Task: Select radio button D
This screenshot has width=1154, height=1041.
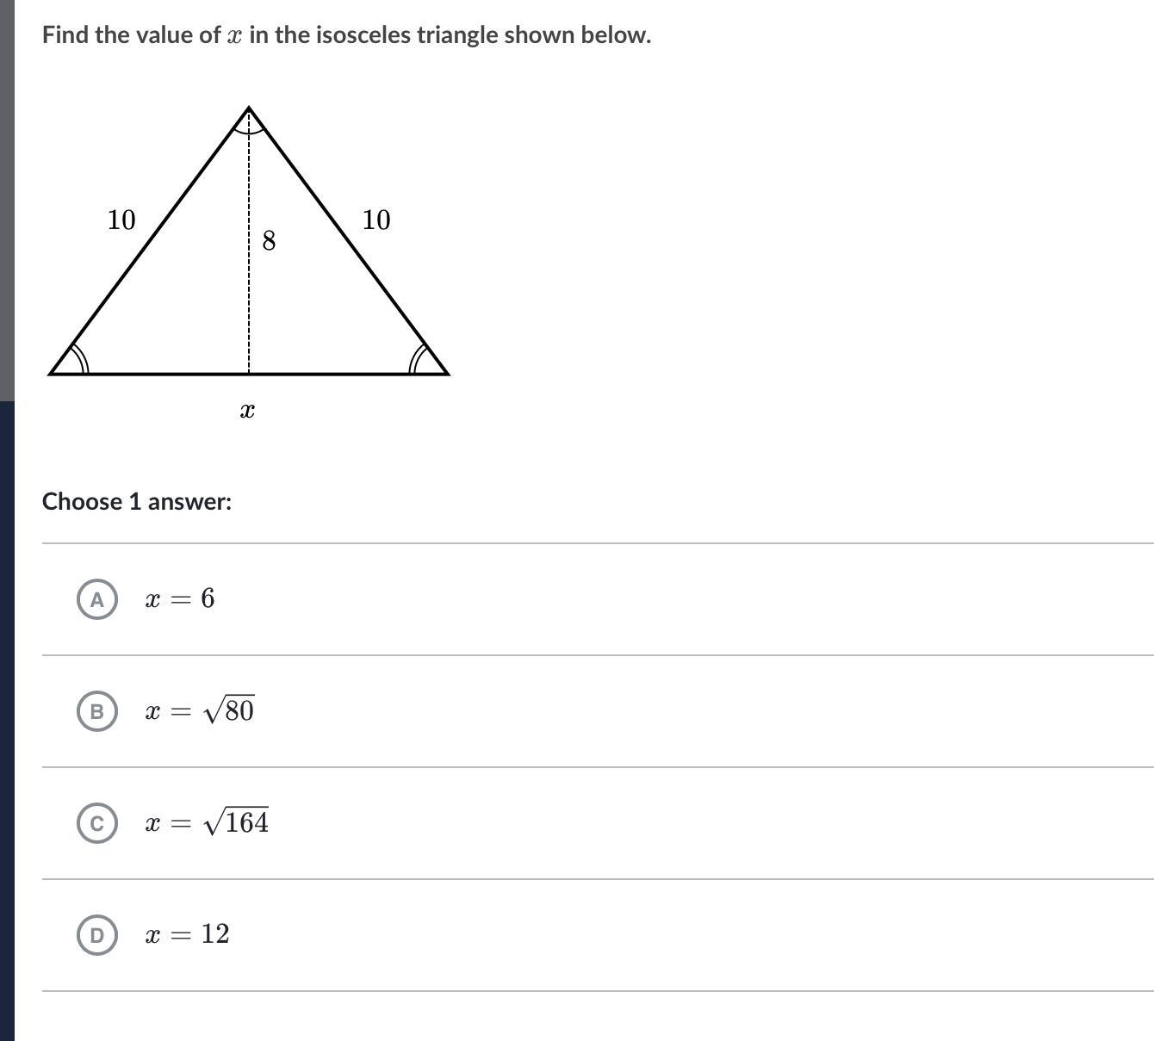Action: click(97, 935)
